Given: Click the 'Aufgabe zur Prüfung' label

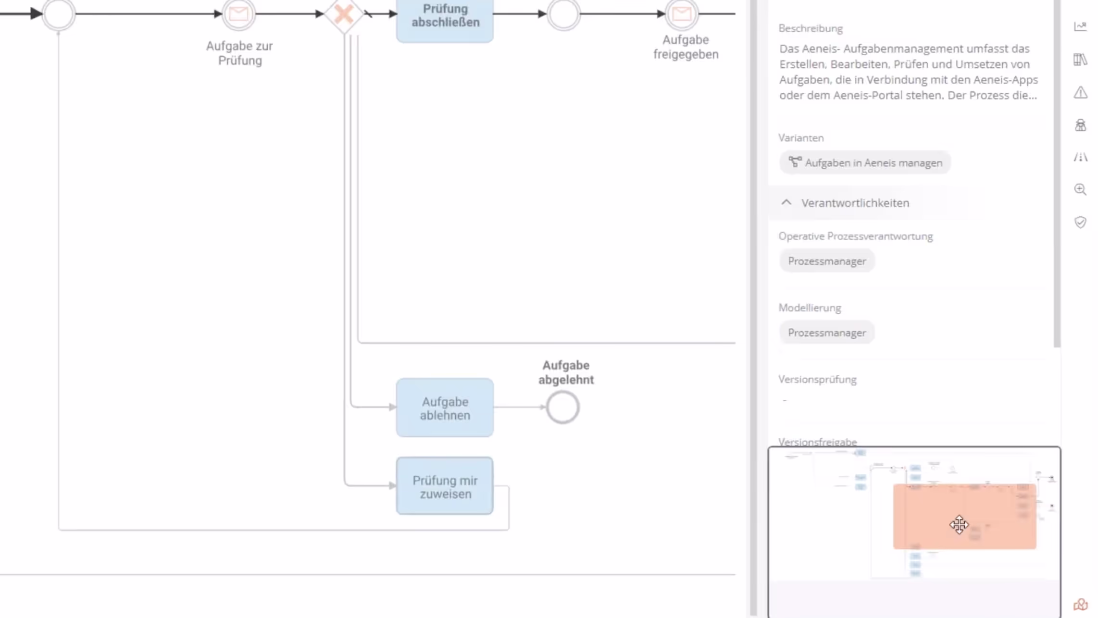Looking at the screenshot, I should pyautogui.click(x=239, y=53).
